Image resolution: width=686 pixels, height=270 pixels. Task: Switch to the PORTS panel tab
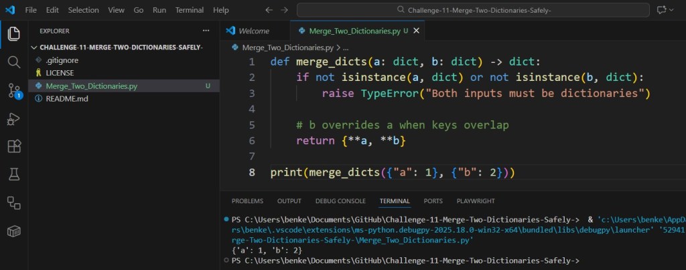click(x=433, y=201)
